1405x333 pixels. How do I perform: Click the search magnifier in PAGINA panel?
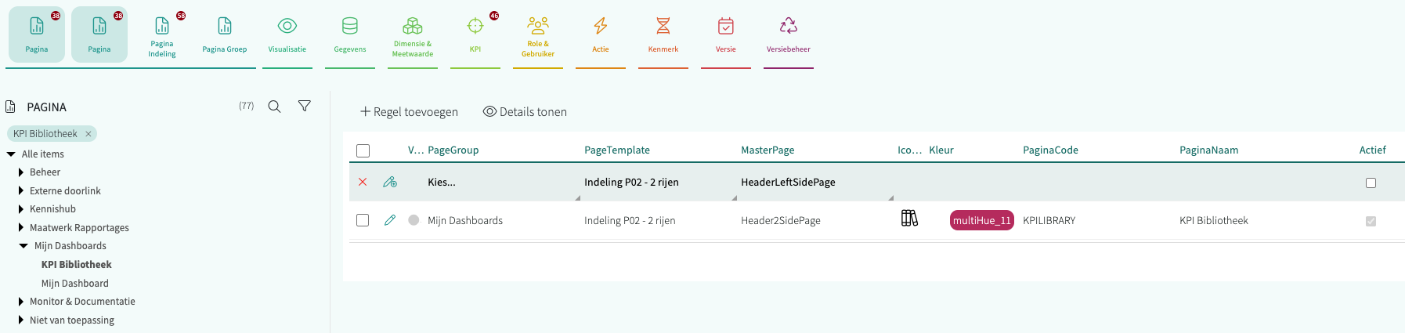click(x=274, y=107)
